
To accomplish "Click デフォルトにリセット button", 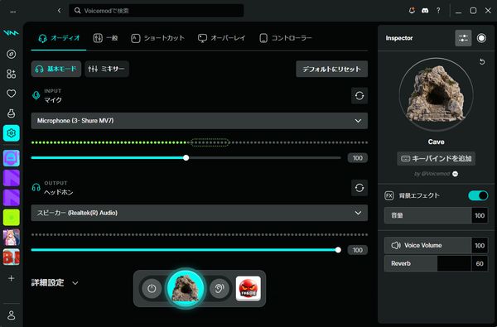I will 332,69.
